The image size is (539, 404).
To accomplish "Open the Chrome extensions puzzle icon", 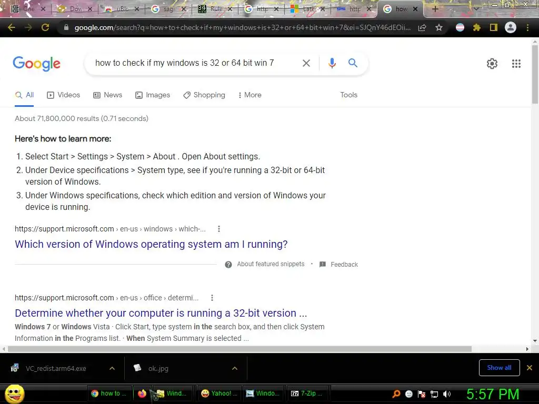I will pyautogui.click(x=476, y=27).
